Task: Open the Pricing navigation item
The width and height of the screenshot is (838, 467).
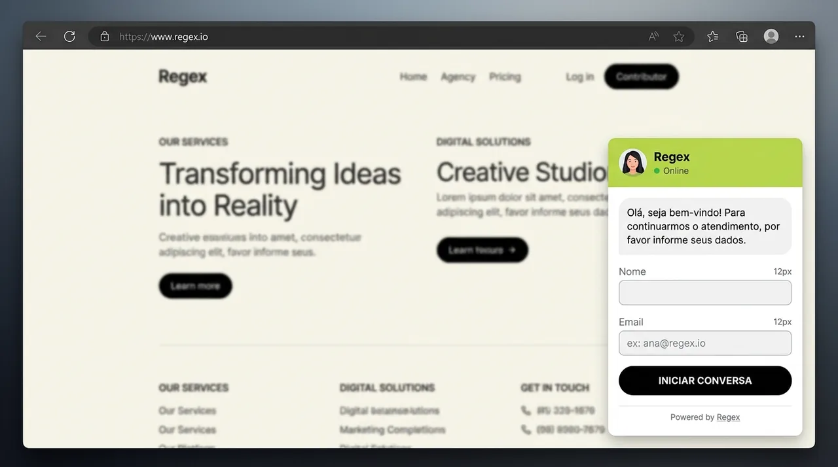Action: pos(505,77)
